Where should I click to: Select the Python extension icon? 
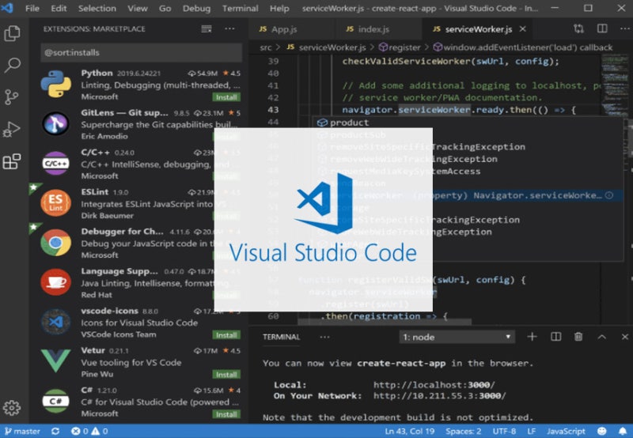55,85
